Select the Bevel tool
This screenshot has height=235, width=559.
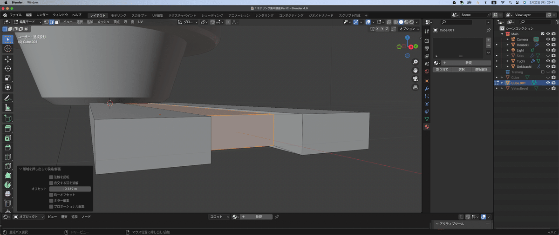point(8,147)
